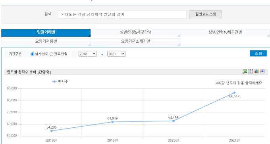Click the 2021 data point 86,512

(x=234, y=93)
